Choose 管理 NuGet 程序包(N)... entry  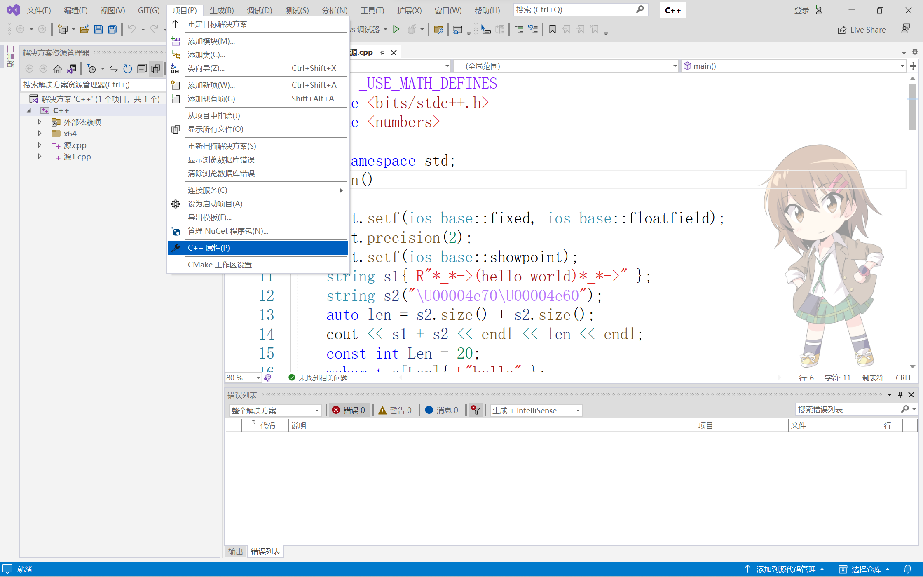tap(258, 231)
